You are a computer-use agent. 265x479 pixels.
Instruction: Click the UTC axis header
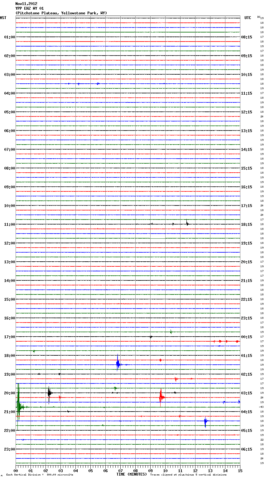248,18
